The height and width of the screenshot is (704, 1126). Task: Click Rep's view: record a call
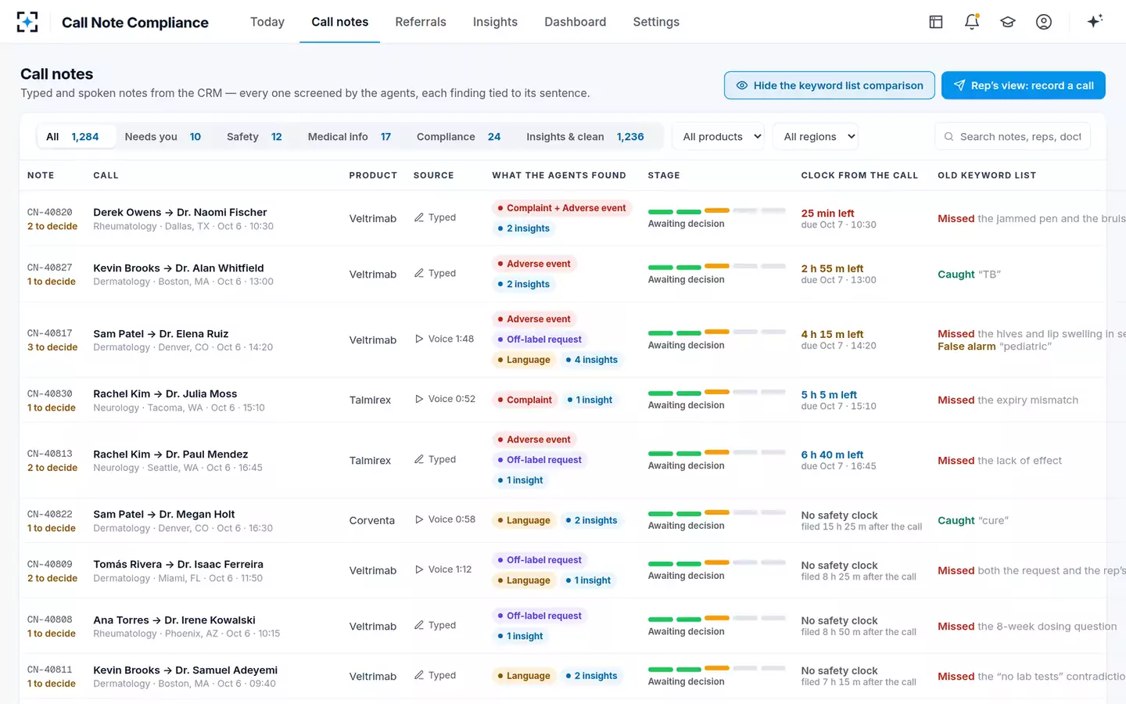point(1024,85)
